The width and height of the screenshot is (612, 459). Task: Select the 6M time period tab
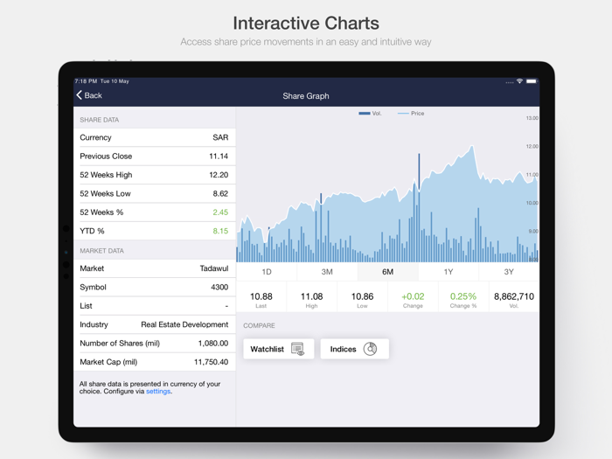[x=387, y=272]
